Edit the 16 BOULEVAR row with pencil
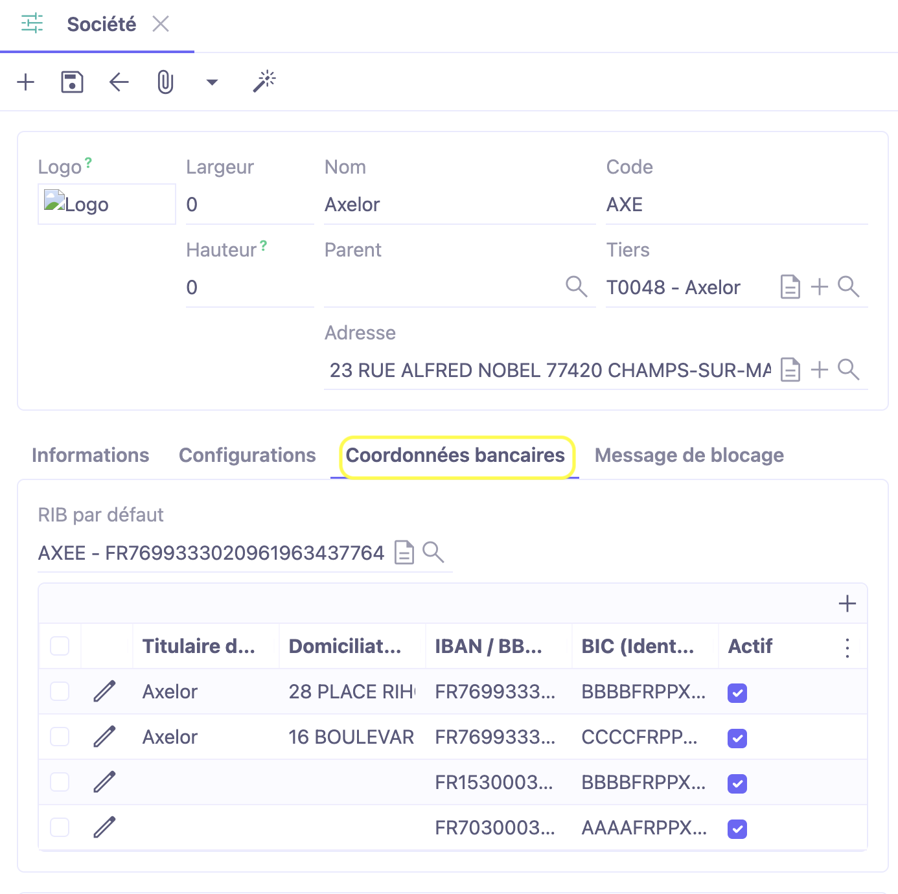Viewport: 898px width, 894px height. tap(104, 737)
